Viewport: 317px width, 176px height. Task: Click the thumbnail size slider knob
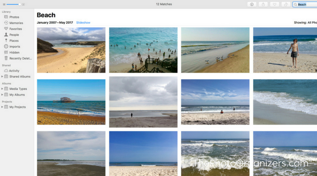[x=20, y=4]
